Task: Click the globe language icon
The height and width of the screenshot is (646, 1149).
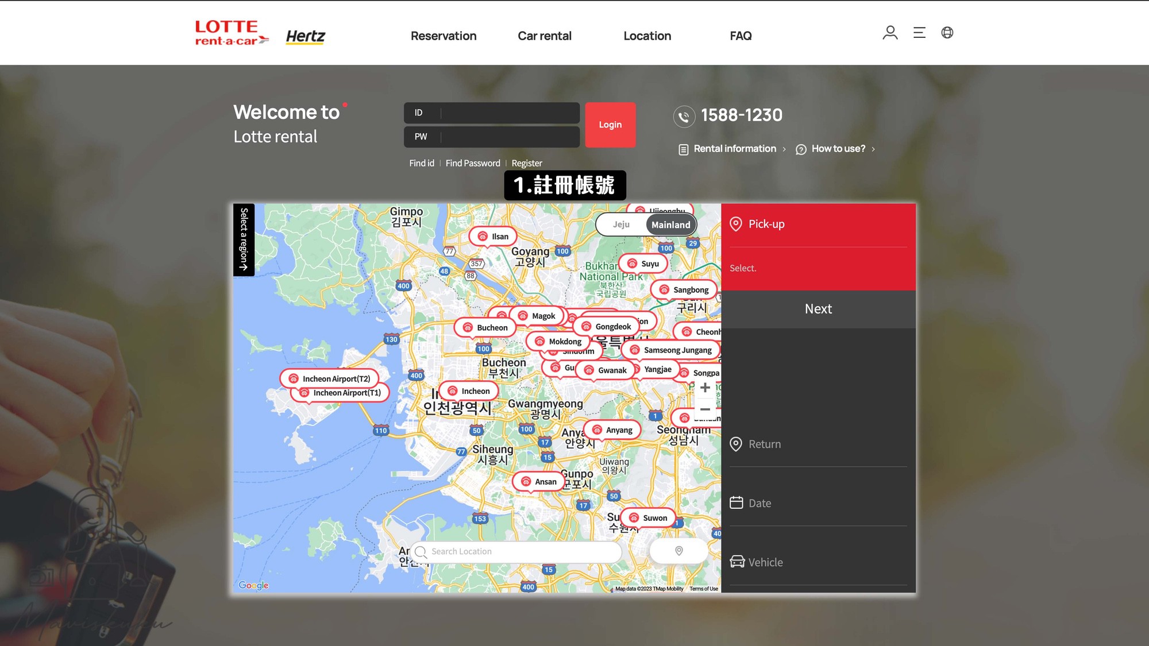Action: click(x=947, y=33)
